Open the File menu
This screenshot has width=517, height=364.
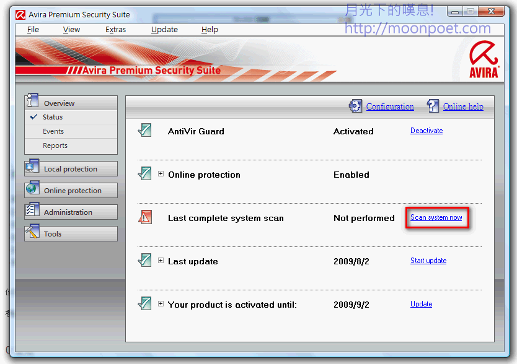[33, 29]
